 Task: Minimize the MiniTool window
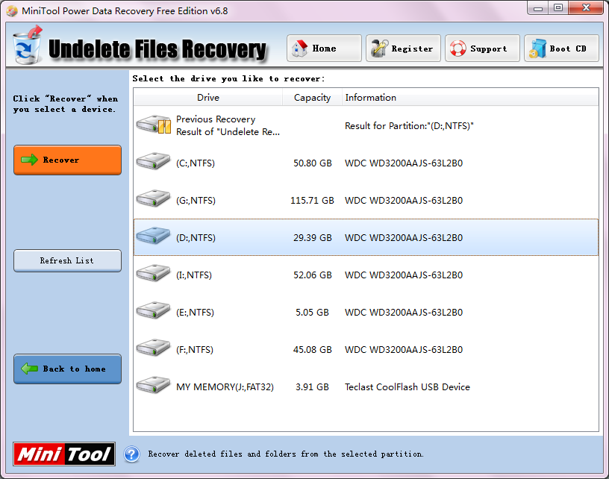[x=538, y=8]
